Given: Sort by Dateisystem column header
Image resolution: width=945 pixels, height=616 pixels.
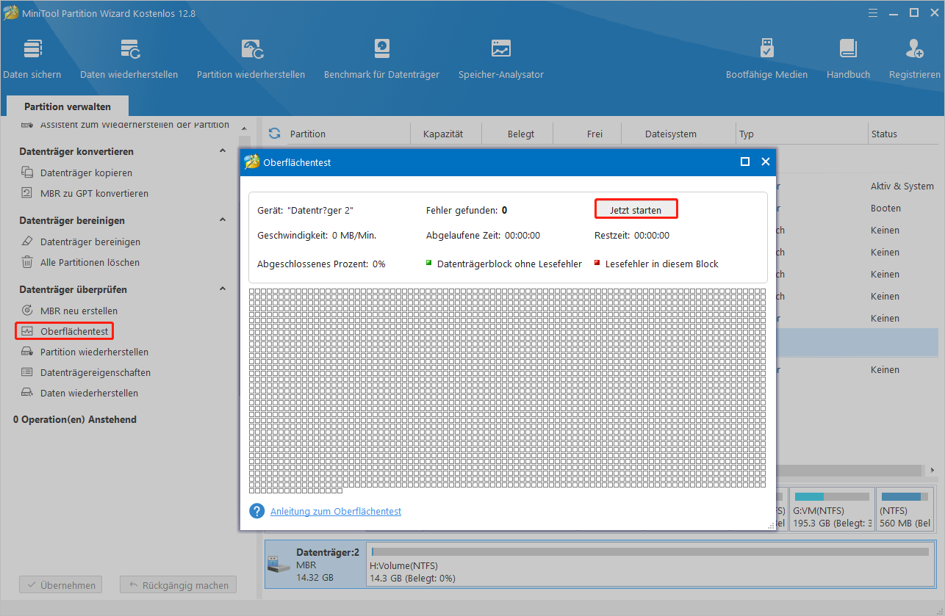Looking at the screenshot, I should click(x=670, y=134).
